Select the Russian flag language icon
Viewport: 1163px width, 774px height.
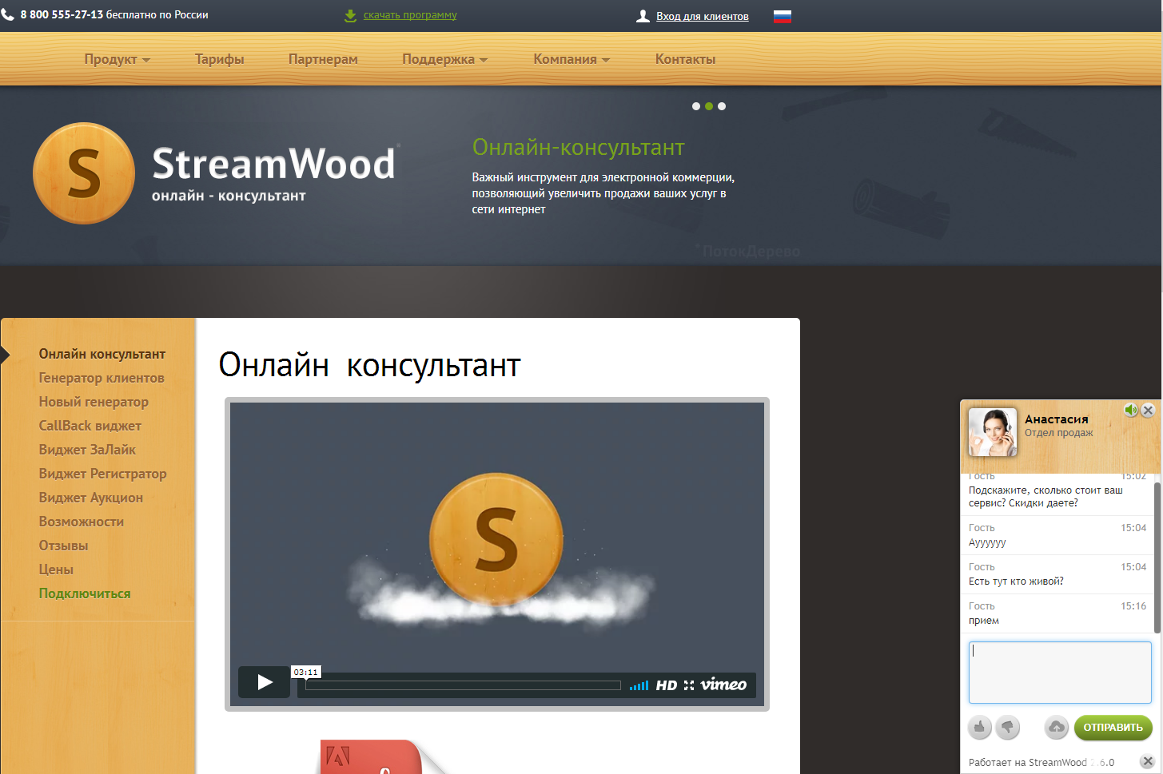[x=783, y=16]
